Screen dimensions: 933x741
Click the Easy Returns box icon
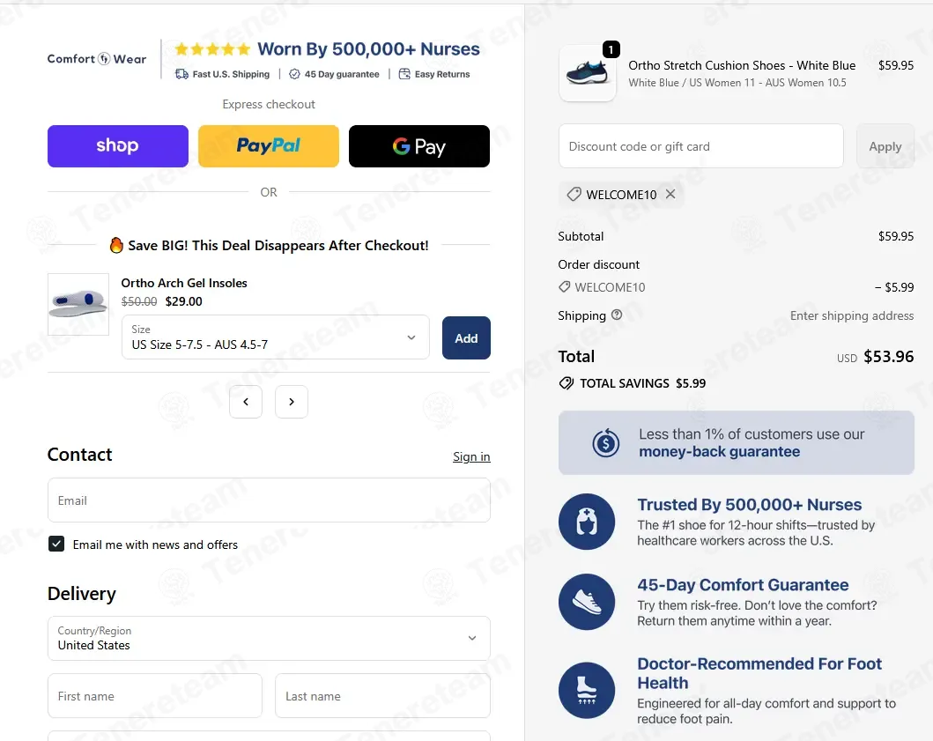point(404,74)
